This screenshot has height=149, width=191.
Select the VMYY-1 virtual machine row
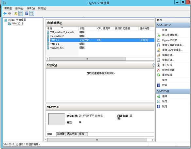click(100, 44)
